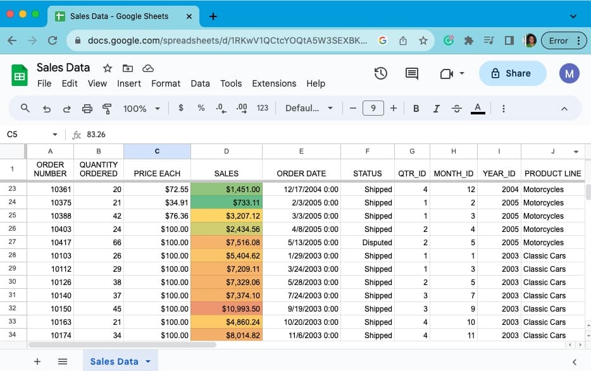The width and height of the screenshot is (591, 371).
Task: Open comments history icon
Action: pyautogui.click(x=411, y=73)
